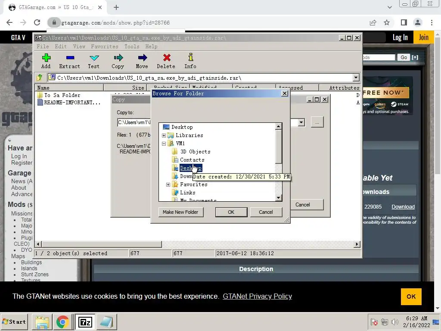Open the 7-Zip File menu
441x331 pixels.
[x=43, y=47]
